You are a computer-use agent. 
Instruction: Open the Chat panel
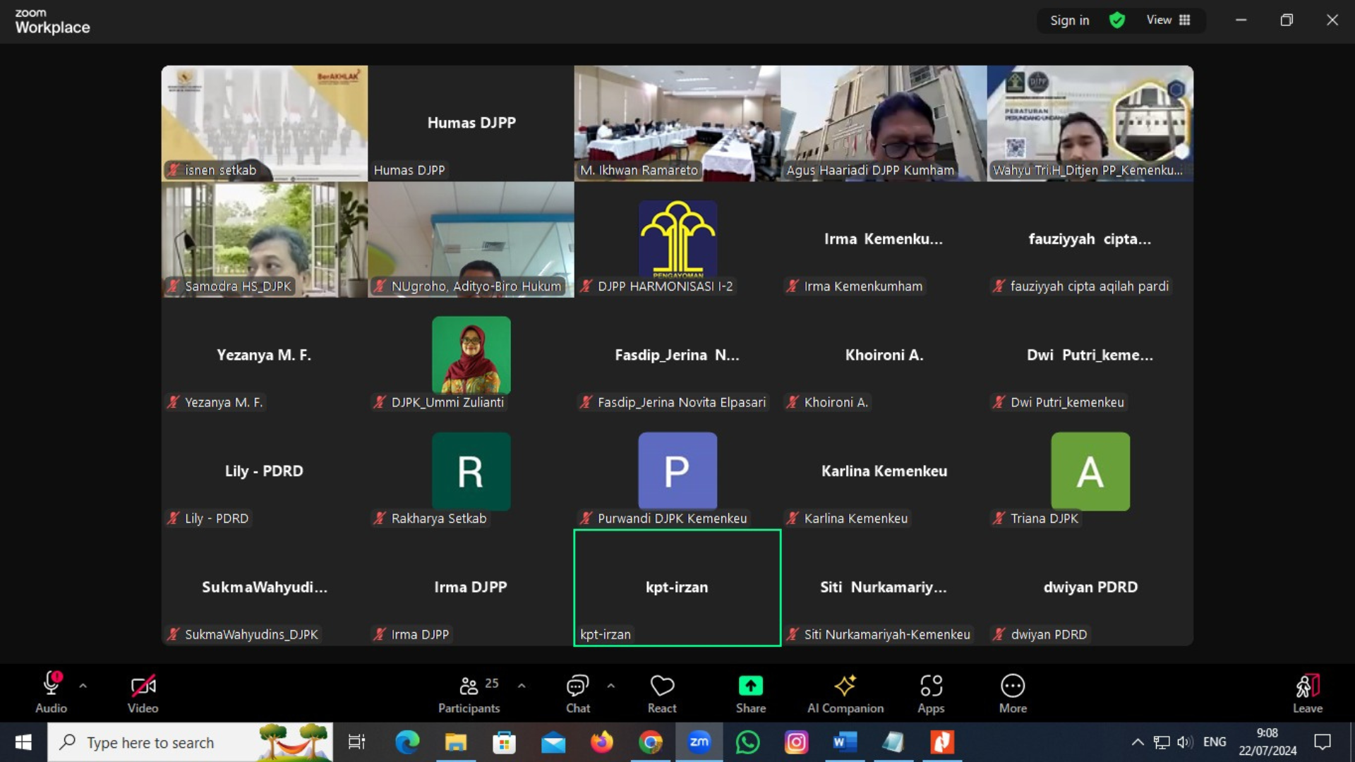click(x=578, y=692)
